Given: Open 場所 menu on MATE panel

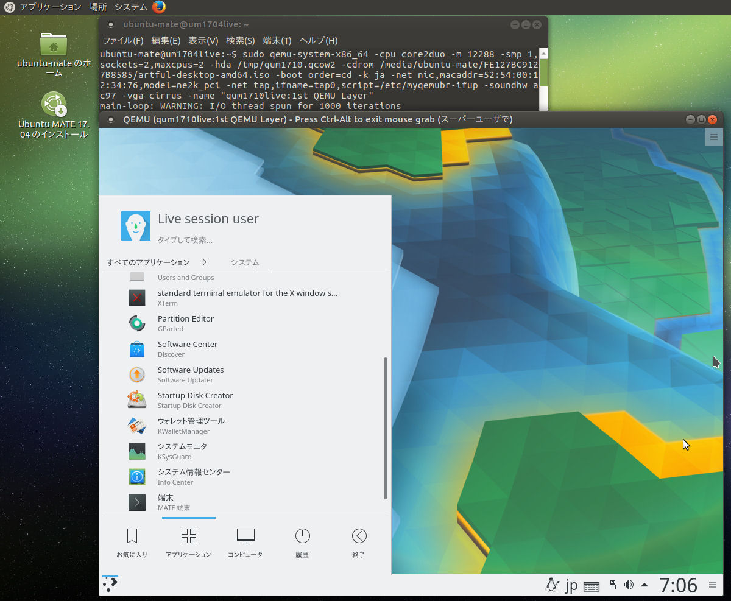Looking at the screenshot, I should tap(98, 7).
